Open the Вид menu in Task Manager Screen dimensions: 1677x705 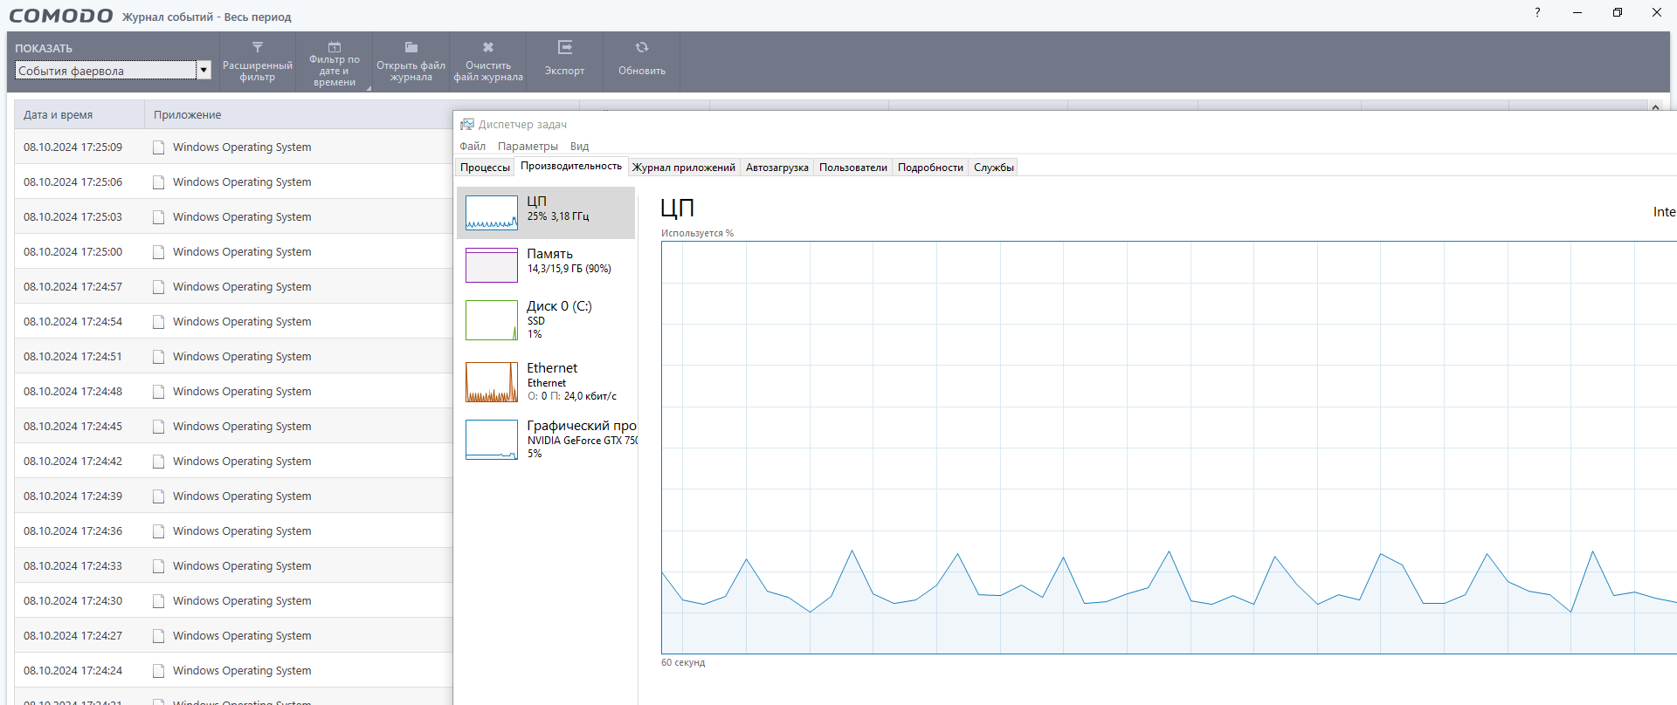tap(580, 147)
